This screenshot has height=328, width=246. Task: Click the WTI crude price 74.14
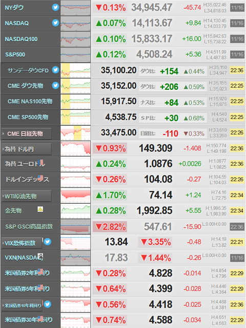[161, 195]
